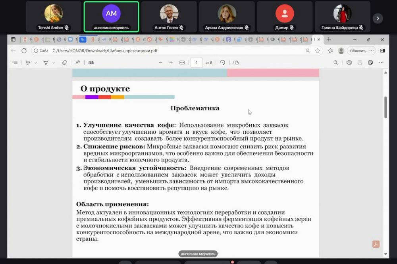Click the Обновить update button
397x264 pixels.
coord(358,51)
